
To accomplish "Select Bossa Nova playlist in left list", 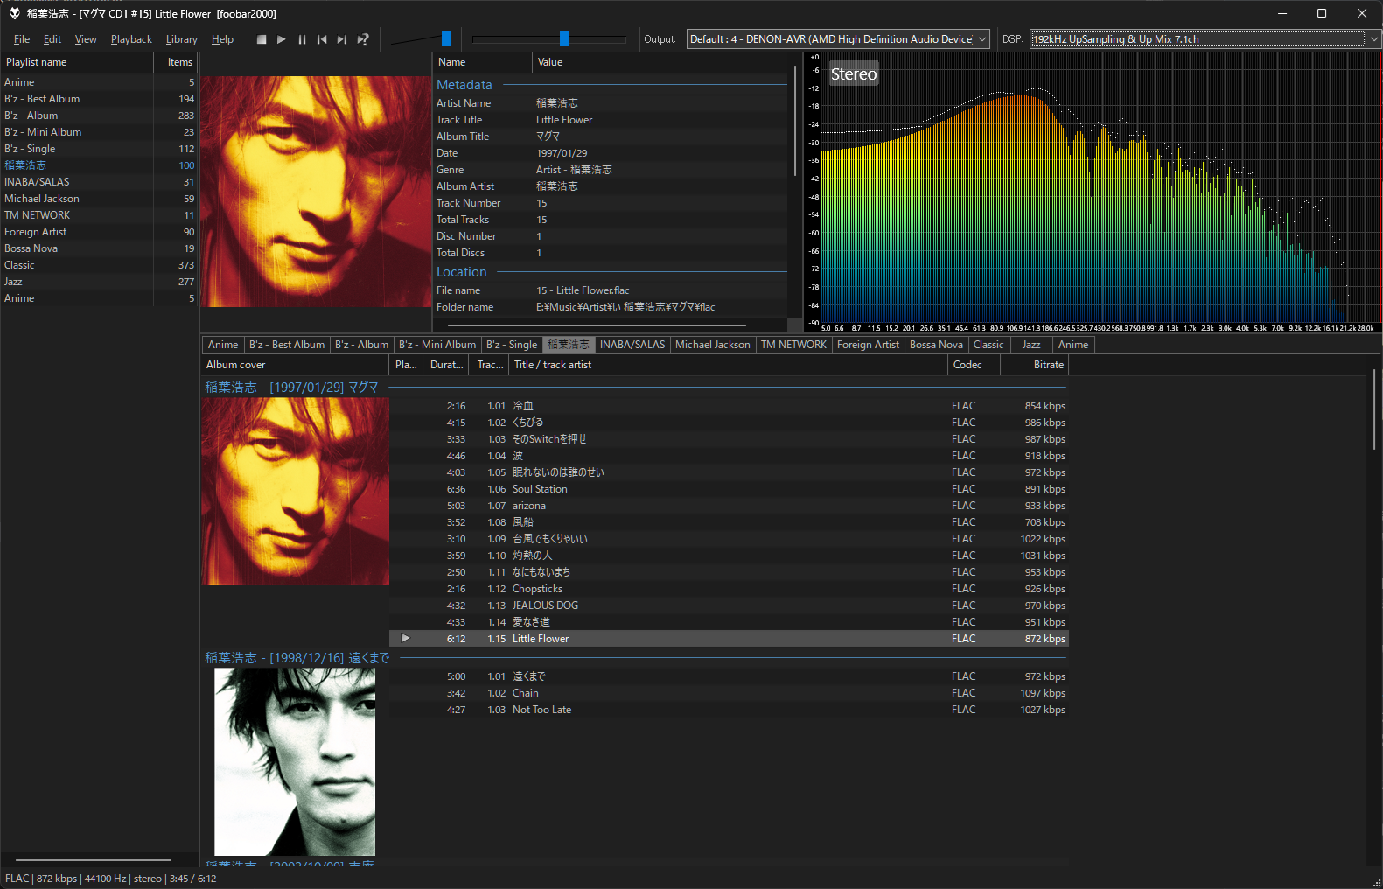I will pyautogui.click(x=99, y=248).
